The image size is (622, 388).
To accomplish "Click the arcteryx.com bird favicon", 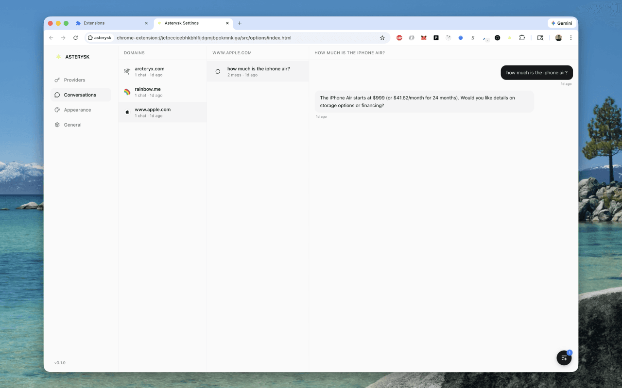I will tap(127, 71).
